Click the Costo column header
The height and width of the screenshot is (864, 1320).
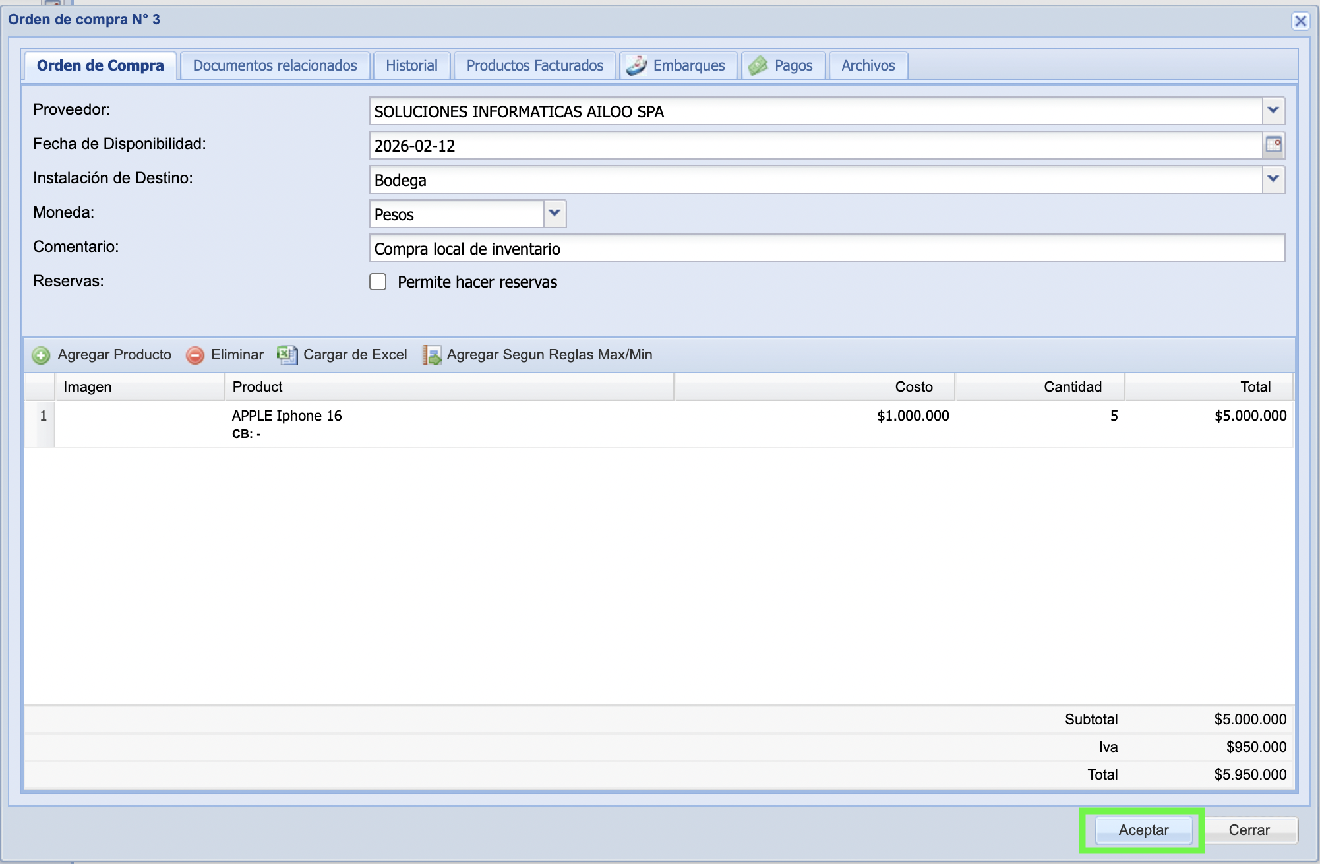(913, 387)
